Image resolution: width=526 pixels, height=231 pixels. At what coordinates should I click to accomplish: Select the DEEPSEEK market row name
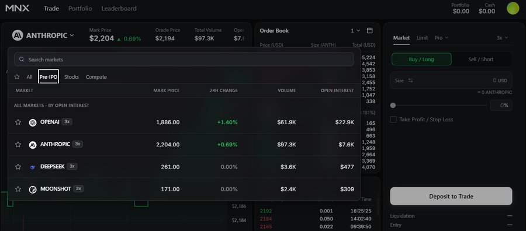coord(53,166)
